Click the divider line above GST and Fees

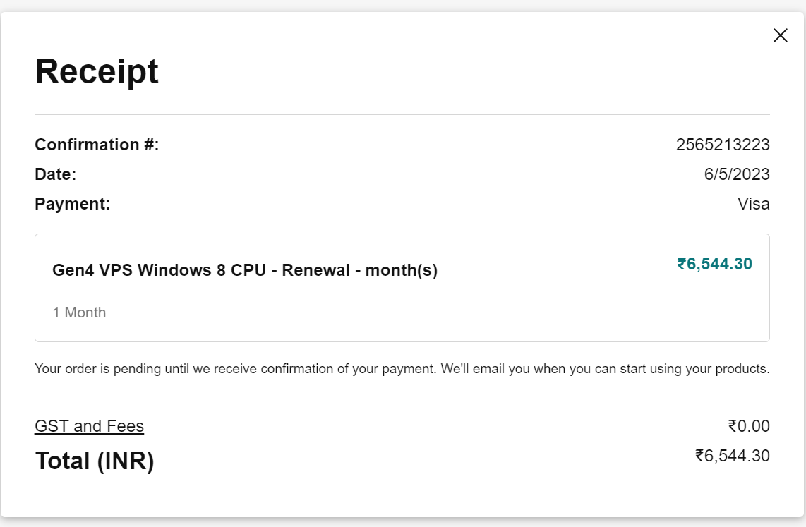[x=402, y=396]
